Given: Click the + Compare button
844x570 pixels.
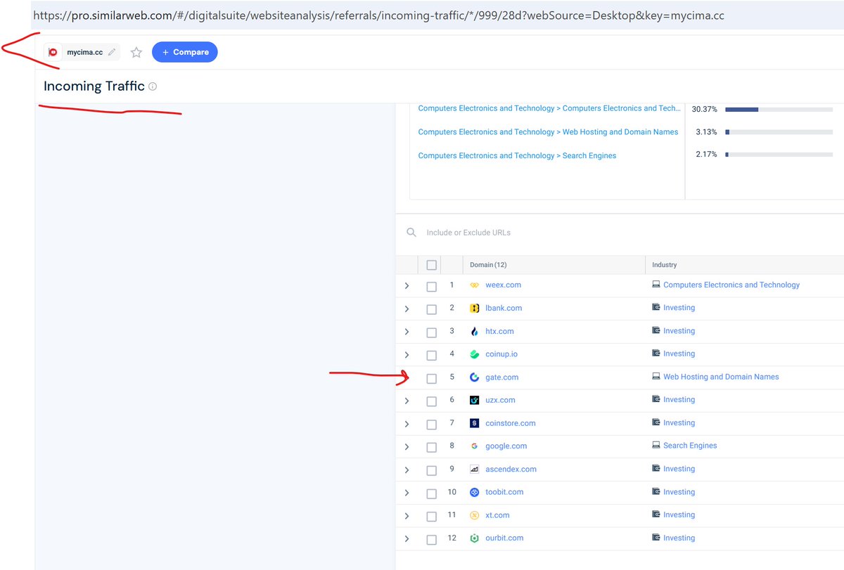Looking at the screenshot, I should coord(185,52).
